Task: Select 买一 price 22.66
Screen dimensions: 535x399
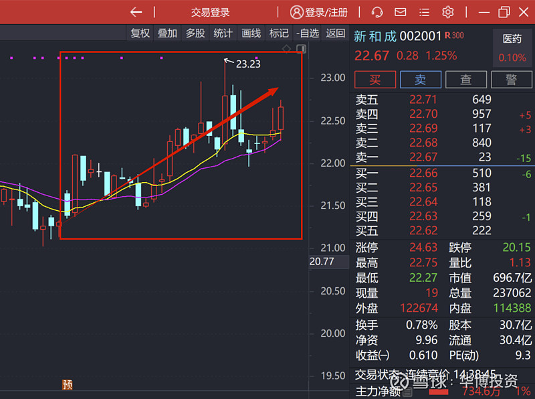Action: click(x=423, y=173)
